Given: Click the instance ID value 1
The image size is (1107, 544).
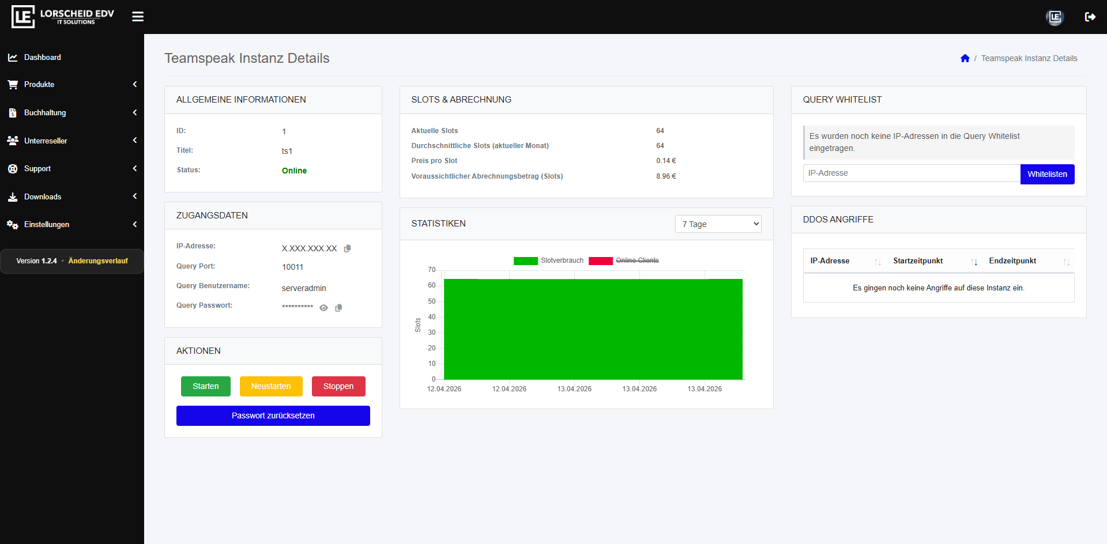Looking at the screenshot, I should coord(284,131).
